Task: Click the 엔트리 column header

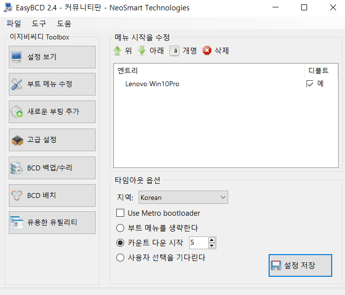Action: pos(209,71)
